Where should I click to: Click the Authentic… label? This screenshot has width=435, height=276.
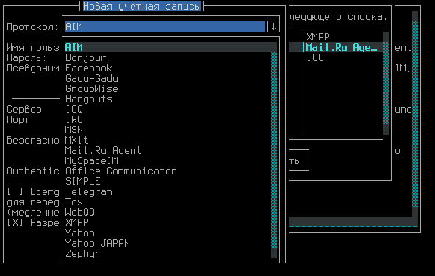click(x=33, y=171)
